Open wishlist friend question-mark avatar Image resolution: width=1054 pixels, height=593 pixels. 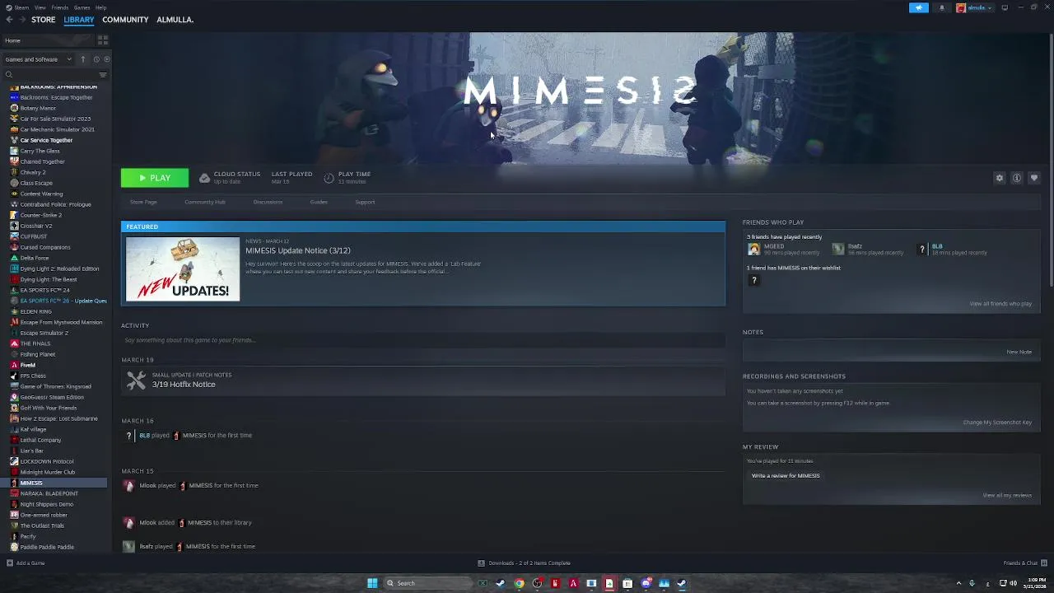(x=753, y=280)
